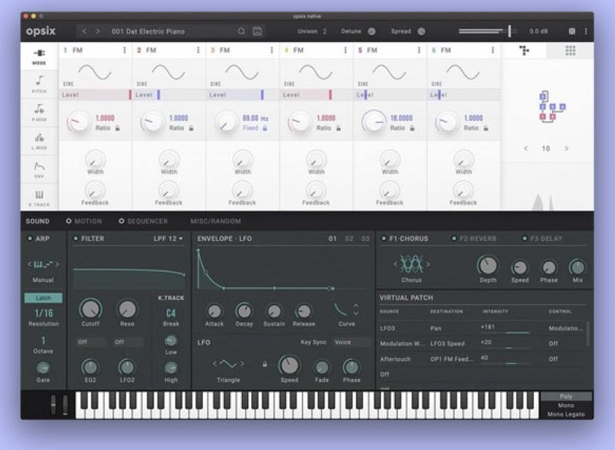Click the save preset disk icon

[257, 32]
